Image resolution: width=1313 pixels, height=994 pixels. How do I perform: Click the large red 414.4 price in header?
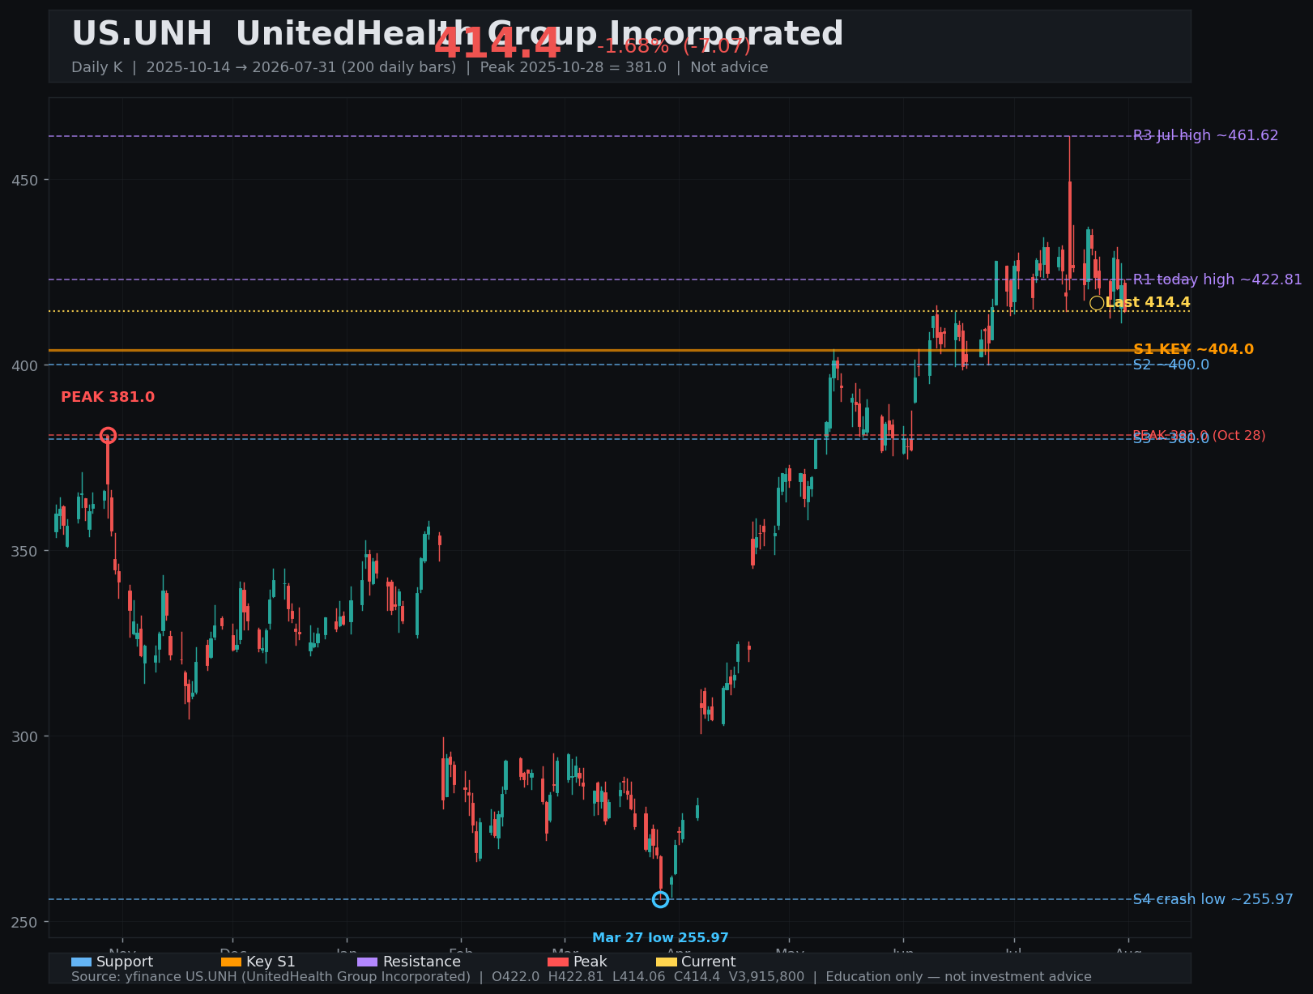tap(497, 45)
